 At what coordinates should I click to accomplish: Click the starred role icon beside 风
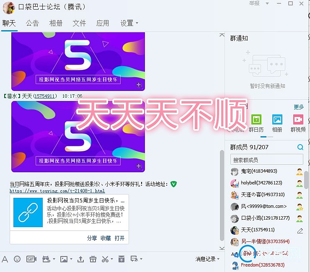click(300, 207)
